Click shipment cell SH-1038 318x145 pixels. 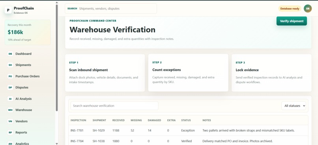[x=99, y=141]
